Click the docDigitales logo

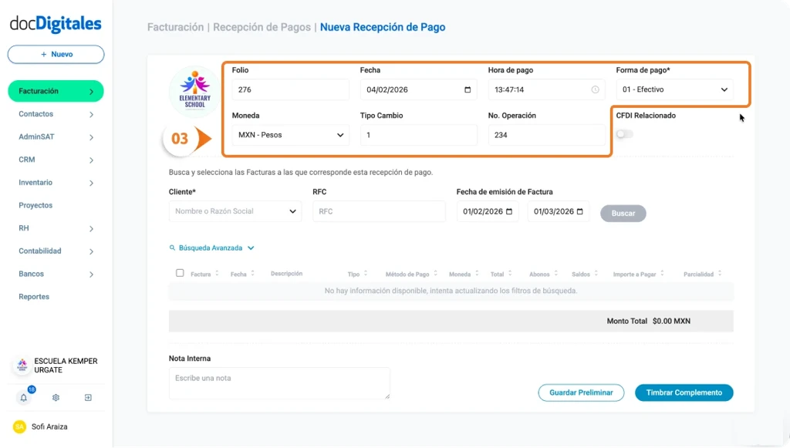click(x=56, y=24)
